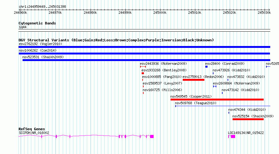Click the esv1933268 (Bentley2008) label

pyautogui.click(x=164, y=70)
